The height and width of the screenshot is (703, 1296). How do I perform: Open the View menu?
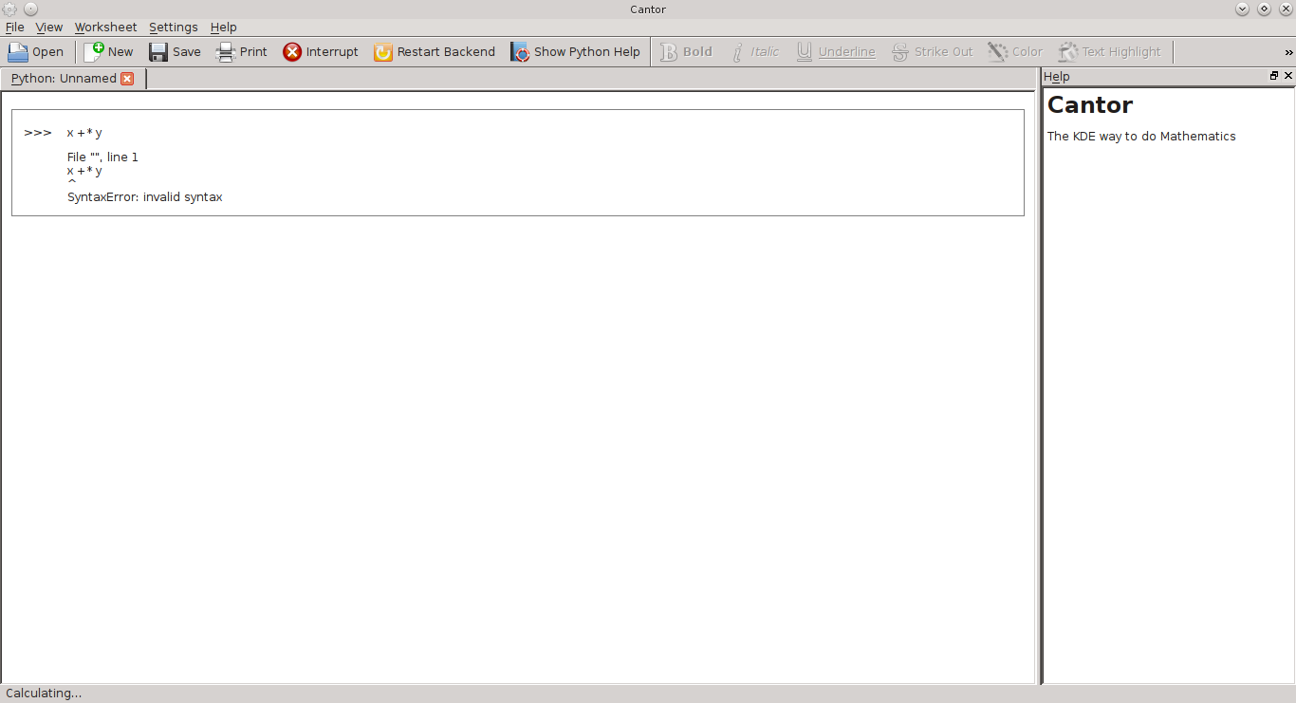pyautogui.click(x=49, y=28)
